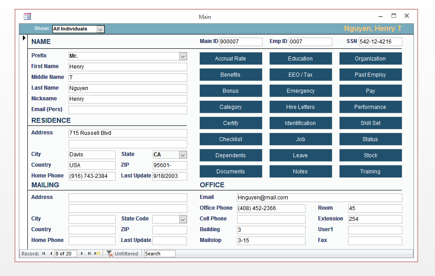Viewport: 435px width, 276px height.
Task: Select the record selector arrow
Action: point(24,38)
